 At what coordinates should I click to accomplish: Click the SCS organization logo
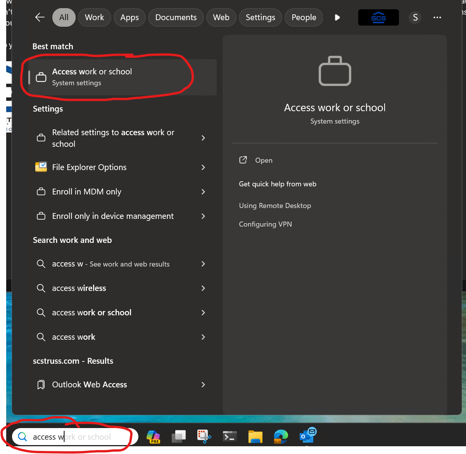click(378, 17)
